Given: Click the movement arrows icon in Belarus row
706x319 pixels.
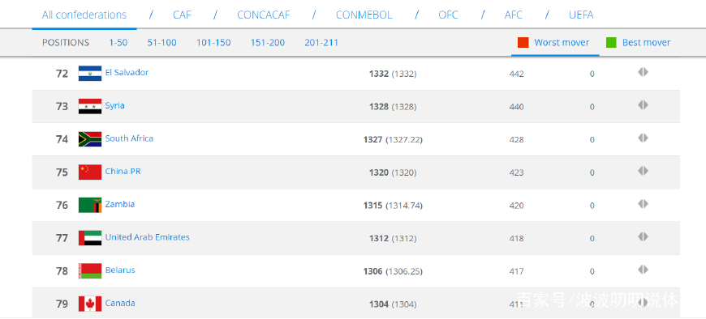Looking at the screenshot, I should point(643,270).
